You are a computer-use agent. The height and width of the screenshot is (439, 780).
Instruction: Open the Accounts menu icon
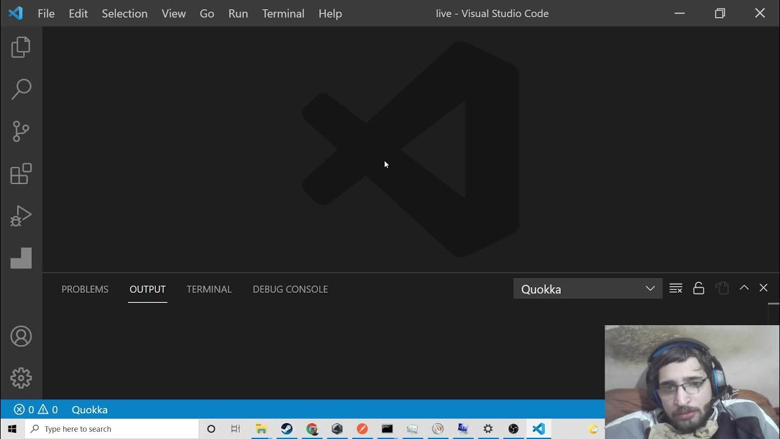coord(21,337)
